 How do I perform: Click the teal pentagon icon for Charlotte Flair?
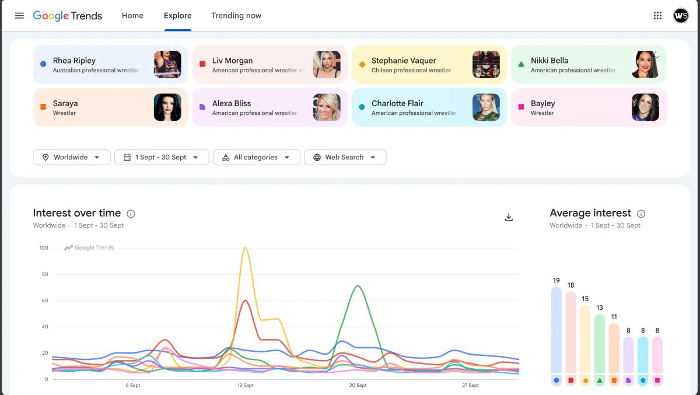[x=362, y=107]
